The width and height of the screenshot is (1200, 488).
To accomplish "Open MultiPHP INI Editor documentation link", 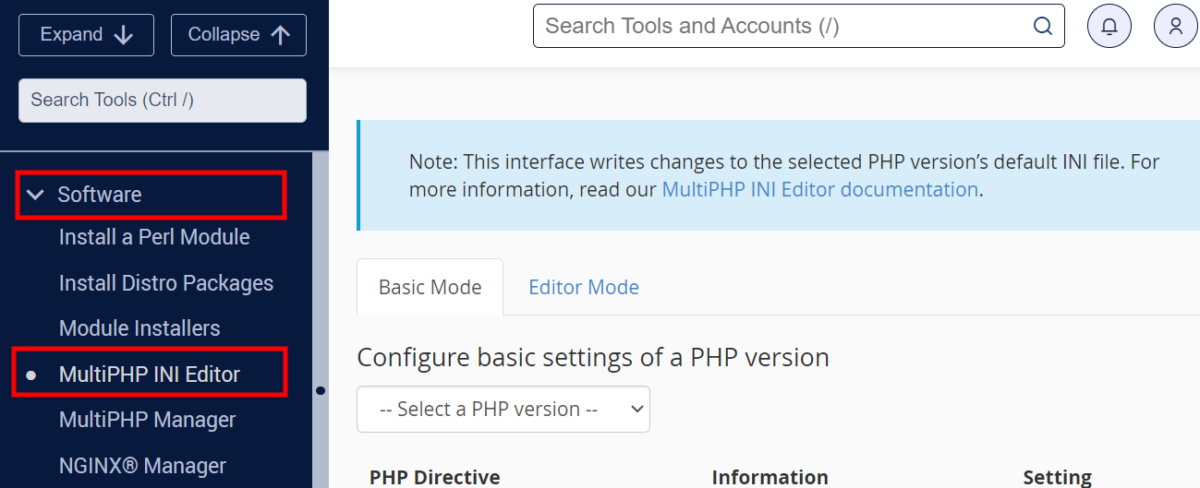I will point(819,189).
